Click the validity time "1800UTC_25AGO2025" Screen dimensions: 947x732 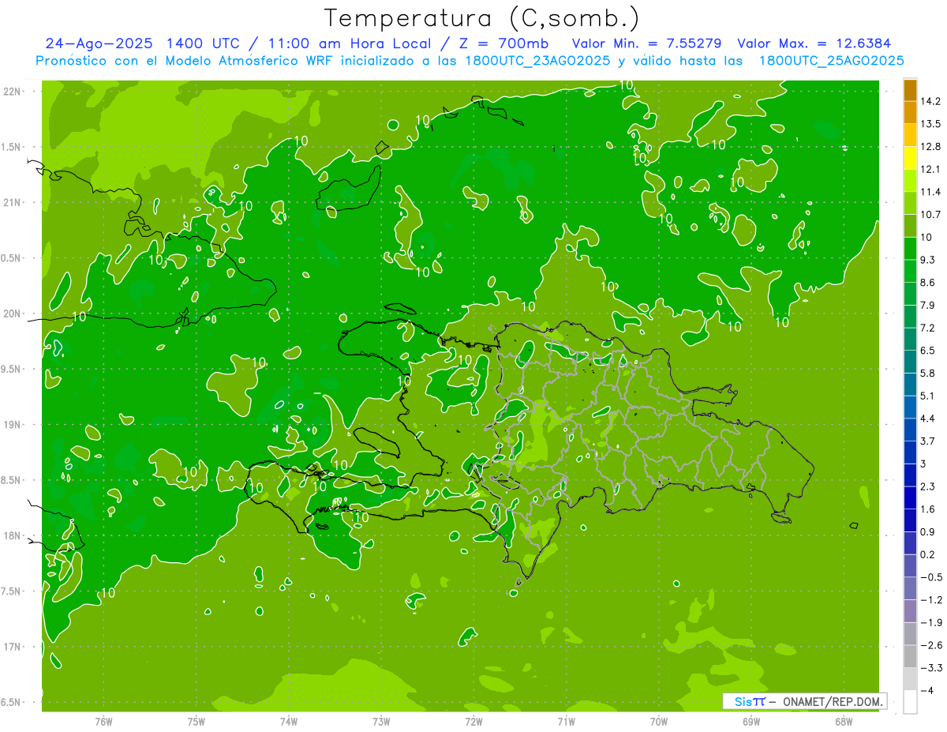click(x=831, y=61)
